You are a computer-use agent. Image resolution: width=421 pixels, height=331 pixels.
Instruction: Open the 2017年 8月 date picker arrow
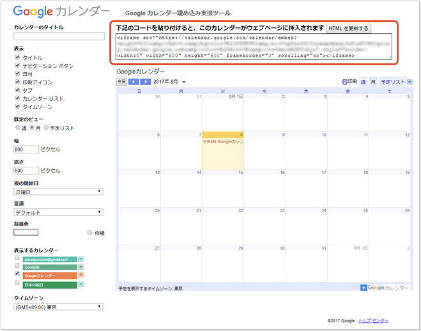pos(184,82)
